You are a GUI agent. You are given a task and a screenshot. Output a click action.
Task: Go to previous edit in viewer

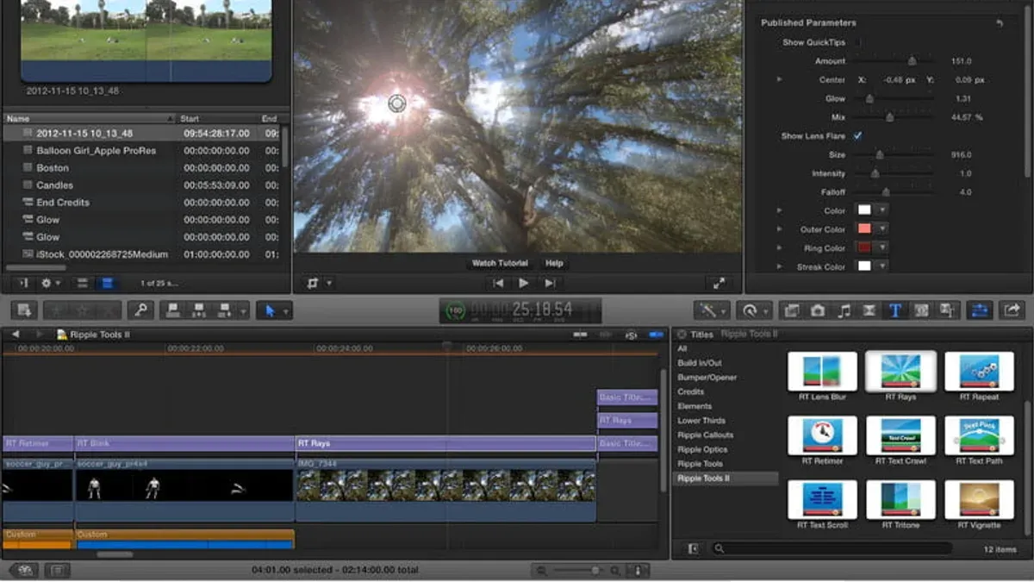tap(498, 283)
